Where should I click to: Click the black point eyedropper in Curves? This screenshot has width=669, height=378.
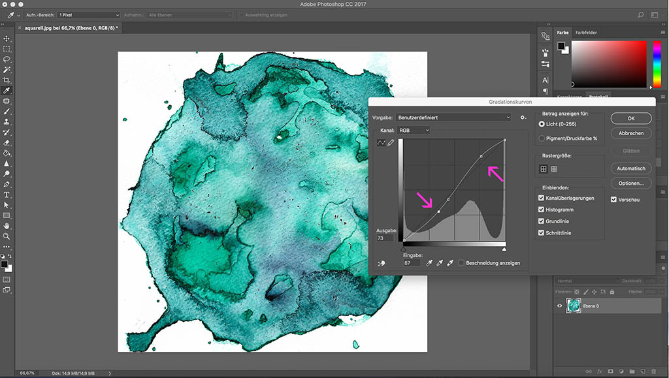pyautogui.click(x=429, y=262)
